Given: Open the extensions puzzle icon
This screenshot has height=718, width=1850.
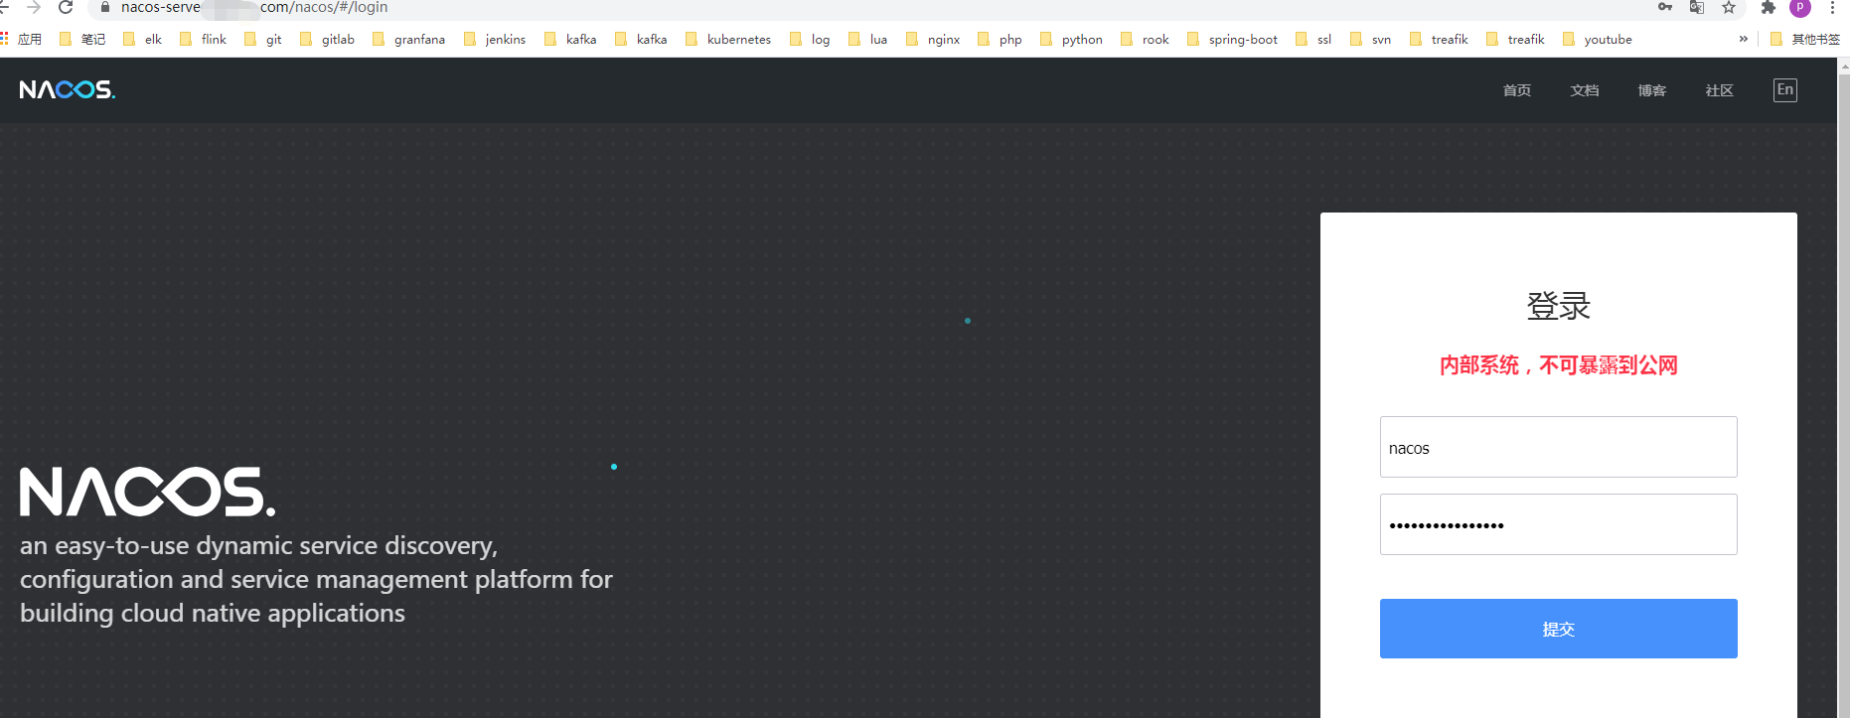Looking at the screenshot, I should [1768, 7].
